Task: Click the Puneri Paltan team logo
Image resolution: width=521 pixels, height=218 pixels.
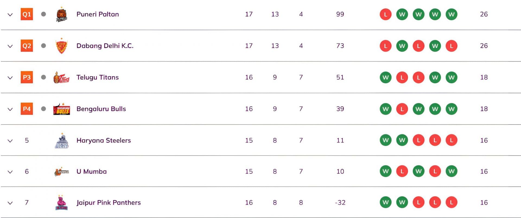Action: (62, 15)
